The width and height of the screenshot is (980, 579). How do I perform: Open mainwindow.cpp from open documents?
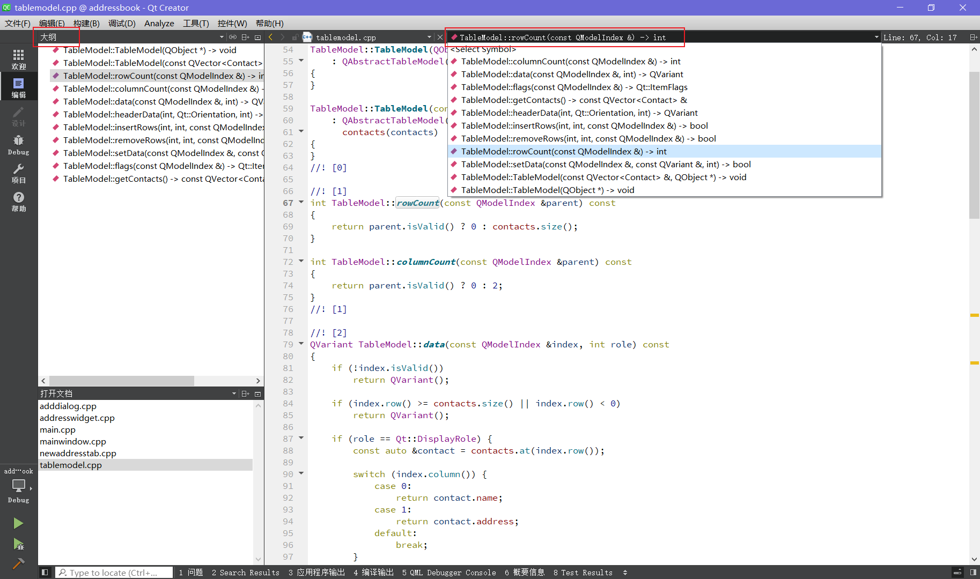73,441
